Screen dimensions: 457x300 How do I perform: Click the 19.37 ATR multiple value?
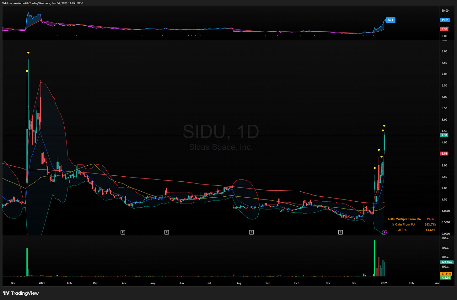(x=431, y=219)
